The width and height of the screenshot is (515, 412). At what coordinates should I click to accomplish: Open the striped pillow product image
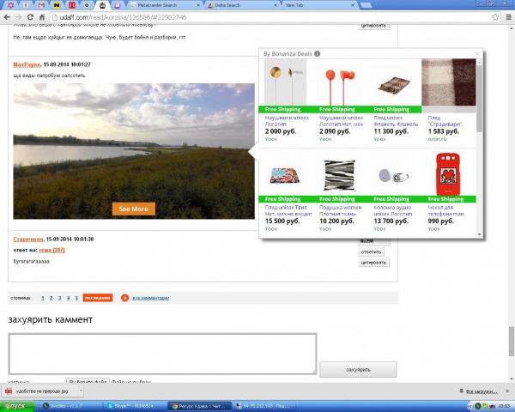coord(340,175)
